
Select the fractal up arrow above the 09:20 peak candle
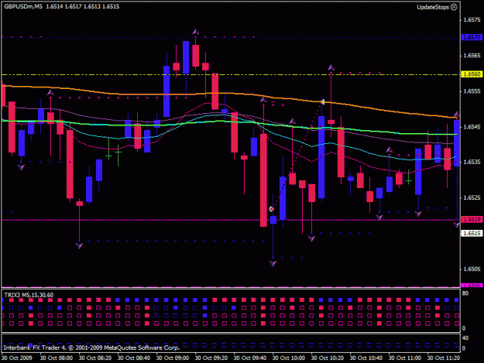pyautogui.click(x=195, y=32)
